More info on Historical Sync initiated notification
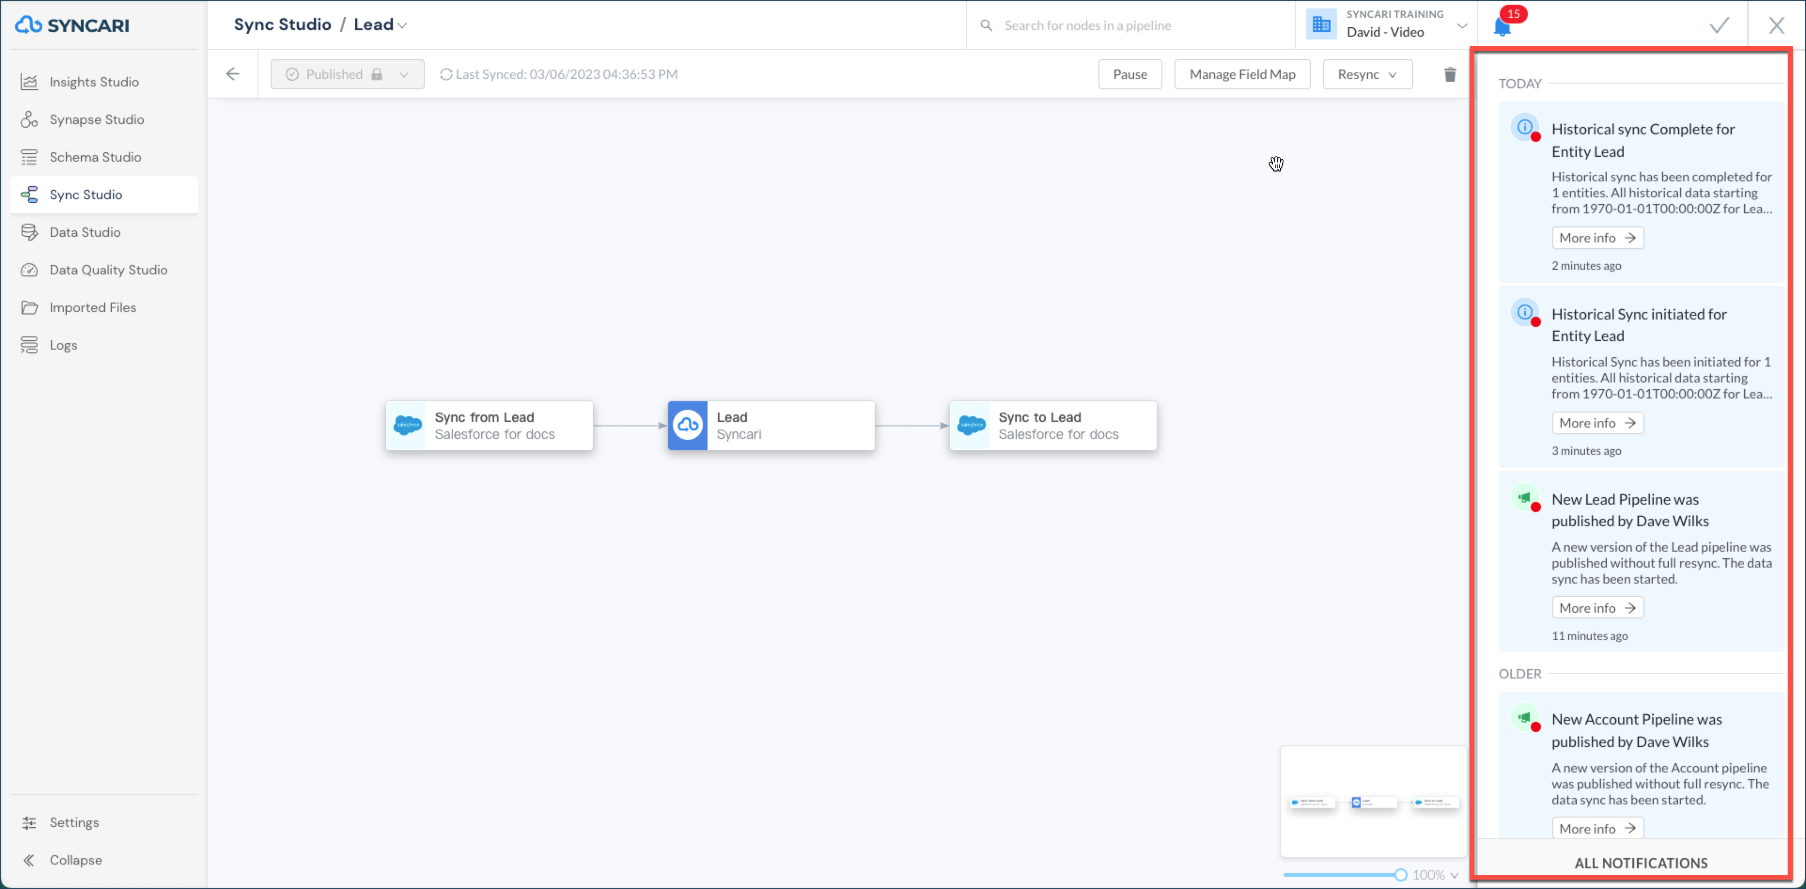1806x889 pixels. (x=1597, y=423)
